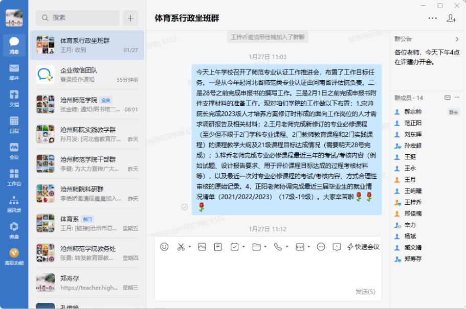Click the 工作台 workbench sidebar icon

(14, 176)
